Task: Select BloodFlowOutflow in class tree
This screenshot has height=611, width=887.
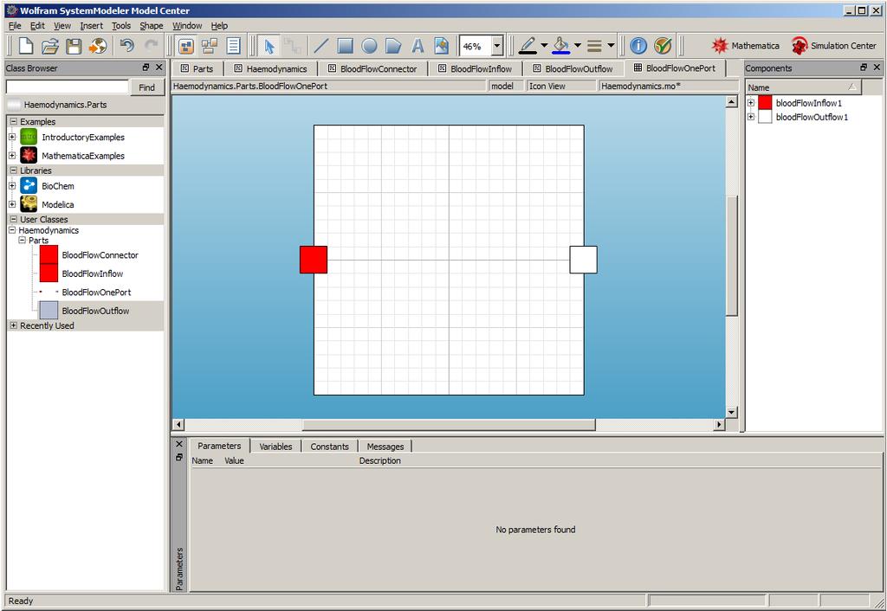Action: pos(95,311)
